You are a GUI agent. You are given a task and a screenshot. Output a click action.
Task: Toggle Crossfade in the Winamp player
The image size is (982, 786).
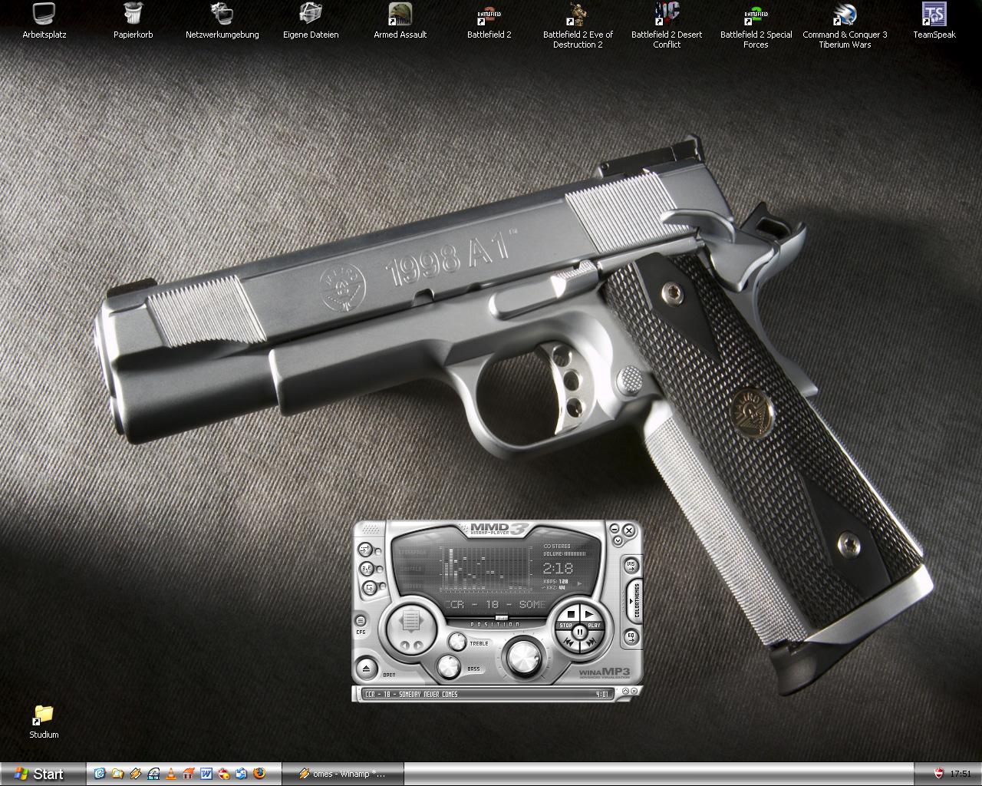(x=365, y=550)
